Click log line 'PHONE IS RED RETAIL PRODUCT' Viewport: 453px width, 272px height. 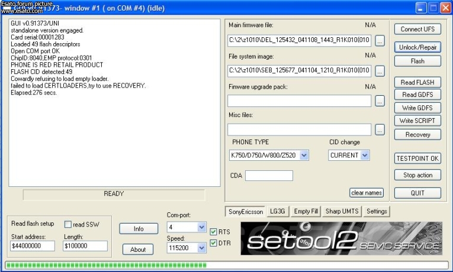[57, 65]
